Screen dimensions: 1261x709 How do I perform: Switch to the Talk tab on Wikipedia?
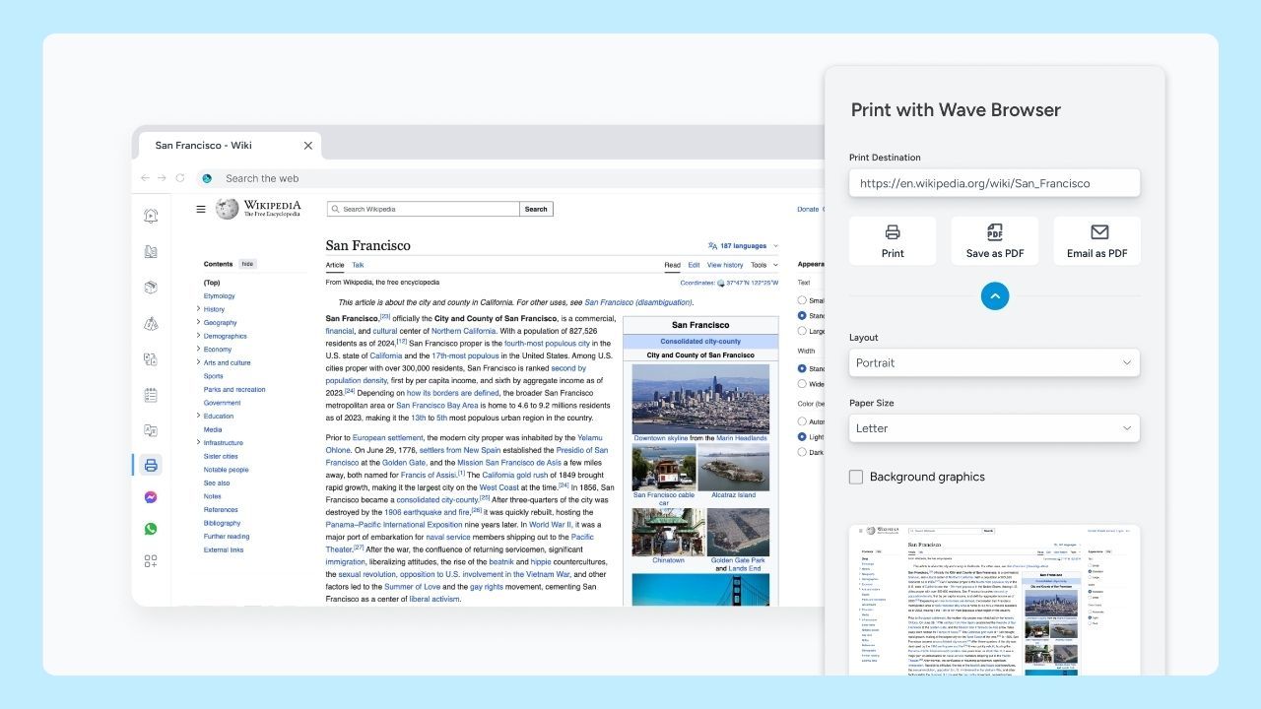(x=358, y=265)
